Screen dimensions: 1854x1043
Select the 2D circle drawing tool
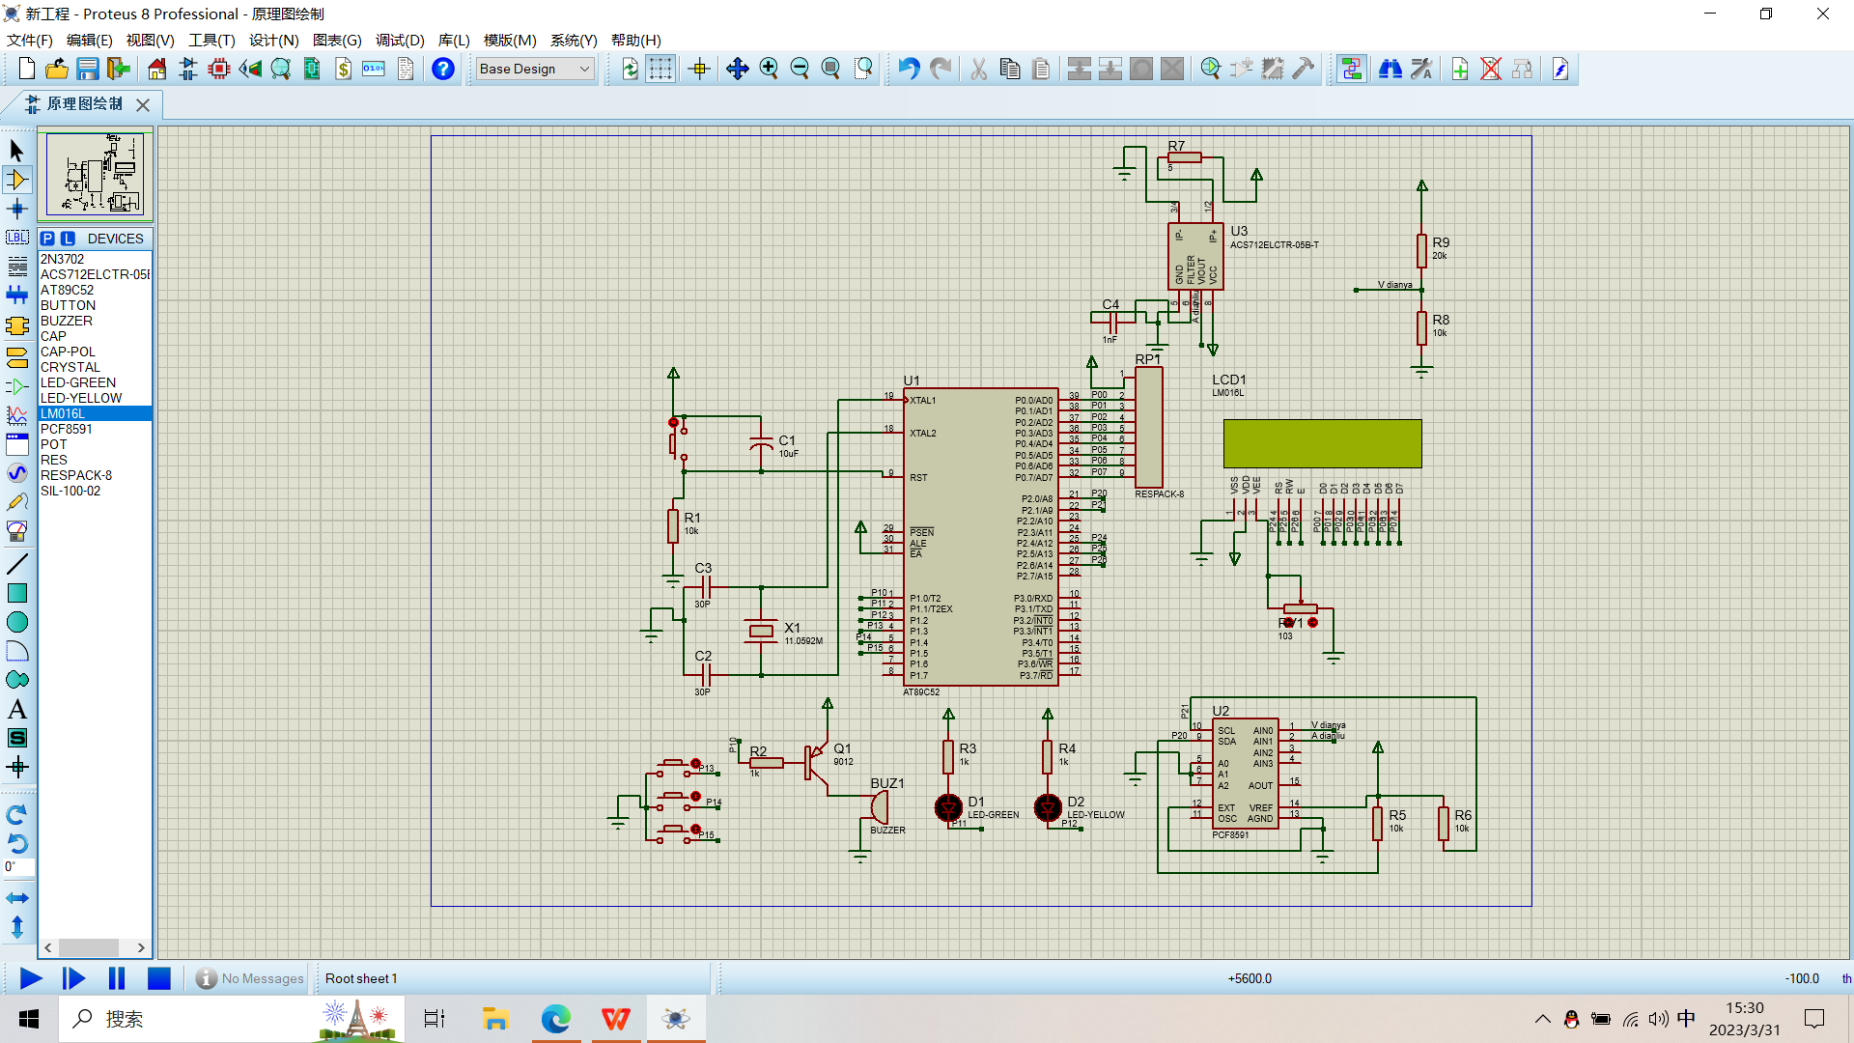[16, 622]
